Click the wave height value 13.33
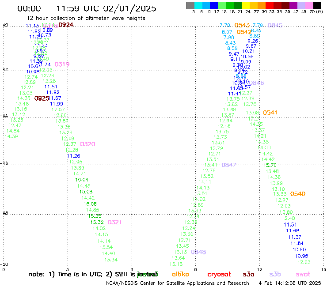This screenshot has width=327, height=287. coord(280,194)
